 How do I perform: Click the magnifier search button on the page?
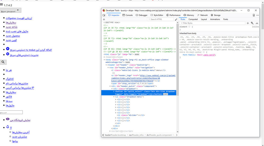3,62
